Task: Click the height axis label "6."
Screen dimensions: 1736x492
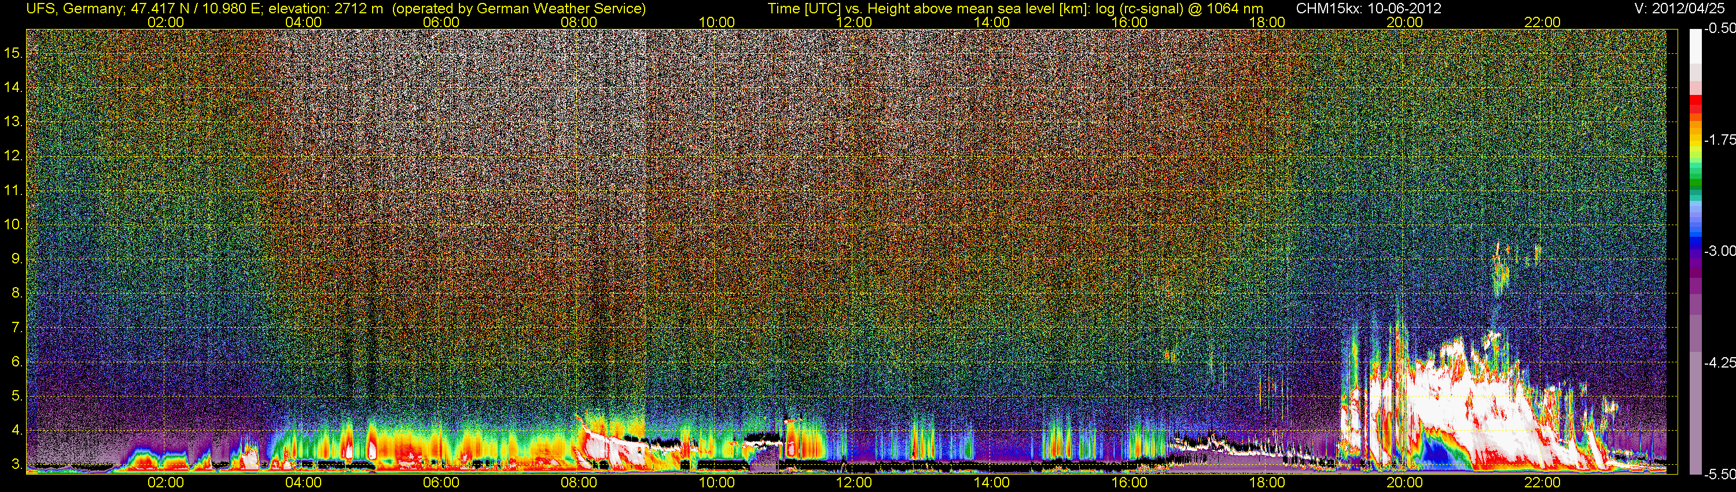Action: coord(17,362)
